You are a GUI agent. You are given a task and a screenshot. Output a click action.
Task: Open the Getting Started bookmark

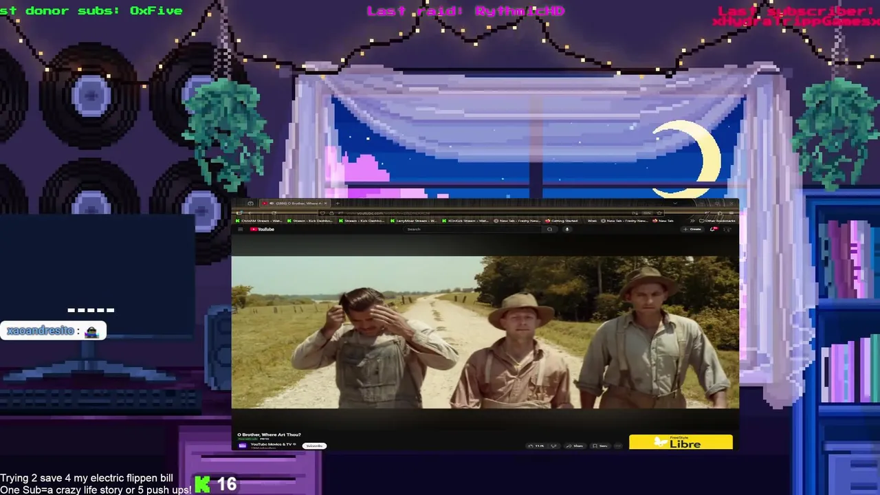click(x=561, y=221)
